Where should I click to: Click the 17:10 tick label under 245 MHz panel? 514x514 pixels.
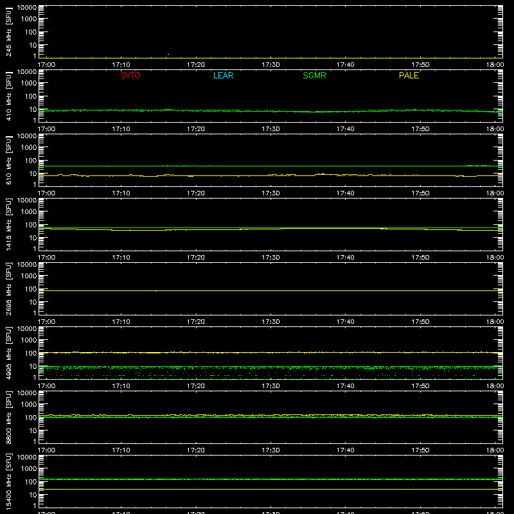click(121, 65)
